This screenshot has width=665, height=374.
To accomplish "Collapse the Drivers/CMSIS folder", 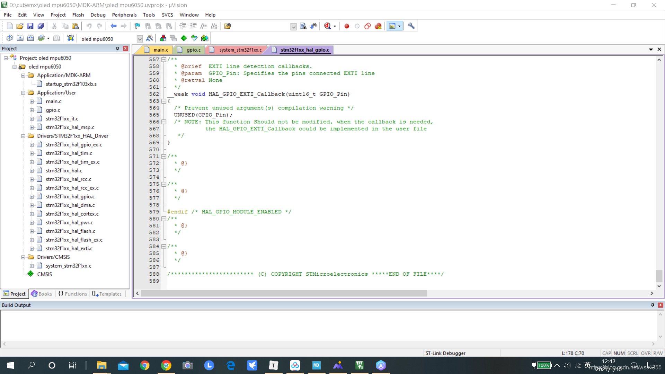I will (x=23, y=257).
